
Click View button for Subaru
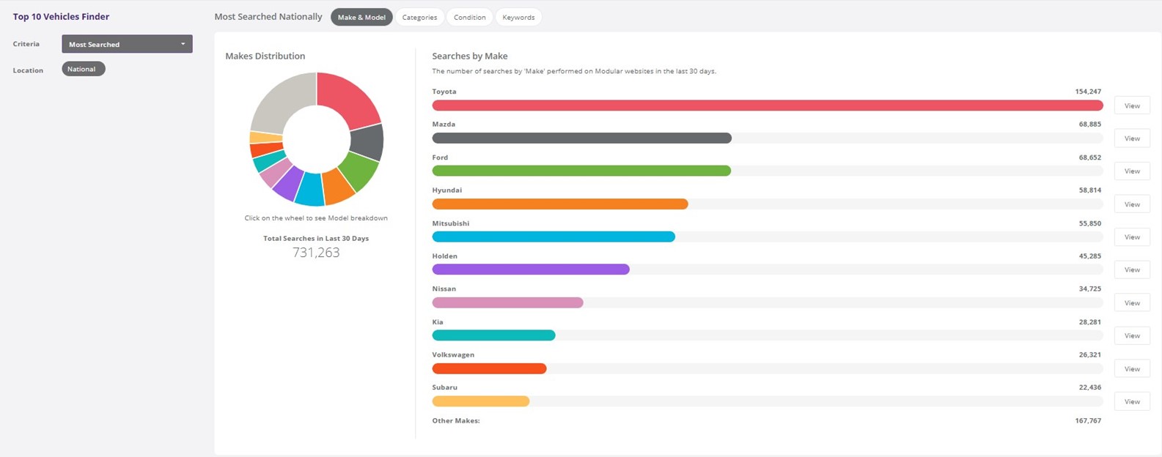click(1132, 401)
